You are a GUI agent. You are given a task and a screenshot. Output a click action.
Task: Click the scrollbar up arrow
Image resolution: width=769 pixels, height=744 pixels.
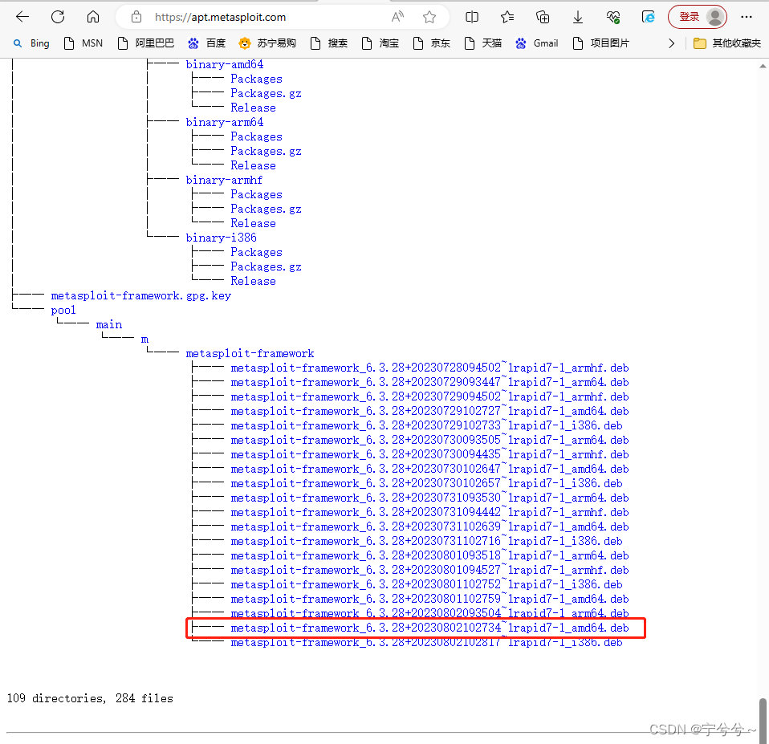tap(763, 65)
